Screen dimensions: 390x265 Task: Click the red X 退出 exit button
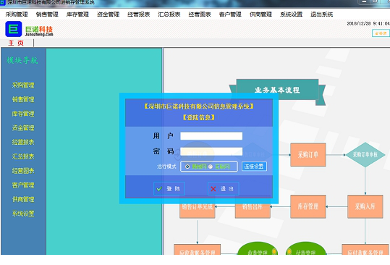pyautogui.click(x=223, y=188)
